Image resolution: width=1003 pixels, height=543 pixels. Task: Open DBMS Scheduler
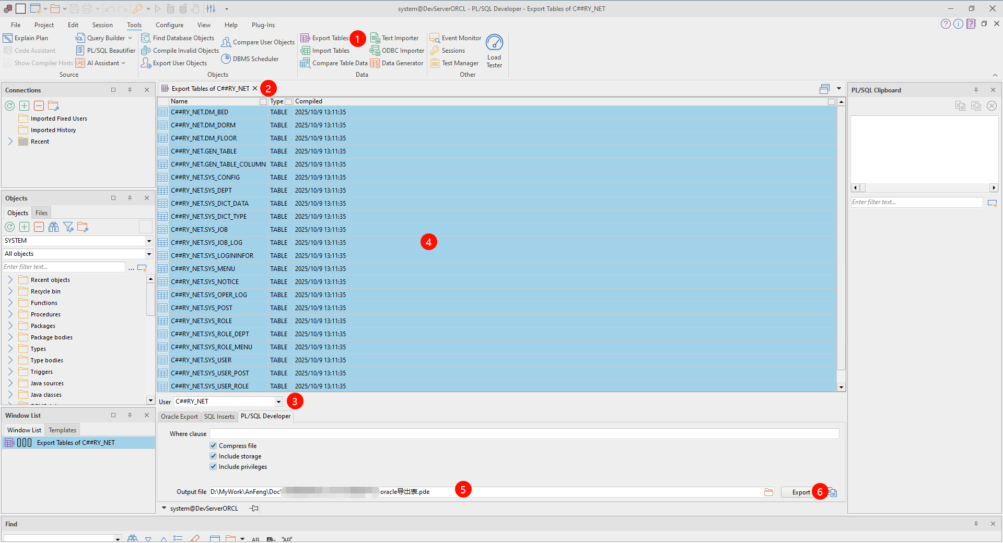point(250,59)
